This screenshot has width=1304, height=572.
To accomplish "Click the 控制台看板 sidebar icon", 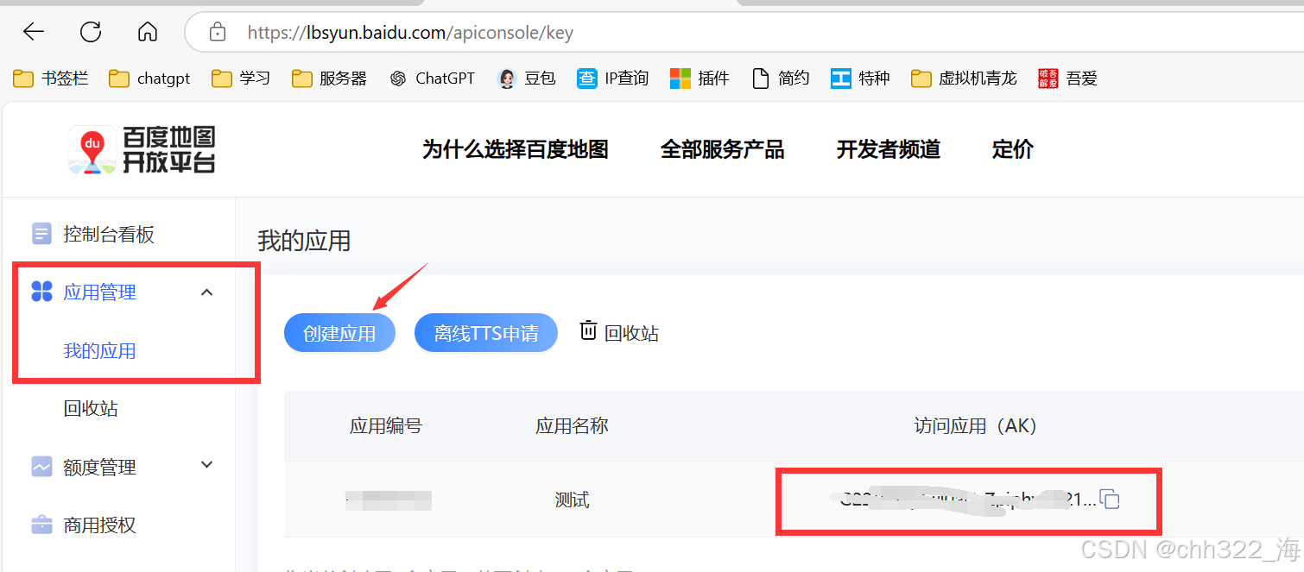I will pyautogui.click(x=41, y=234).
